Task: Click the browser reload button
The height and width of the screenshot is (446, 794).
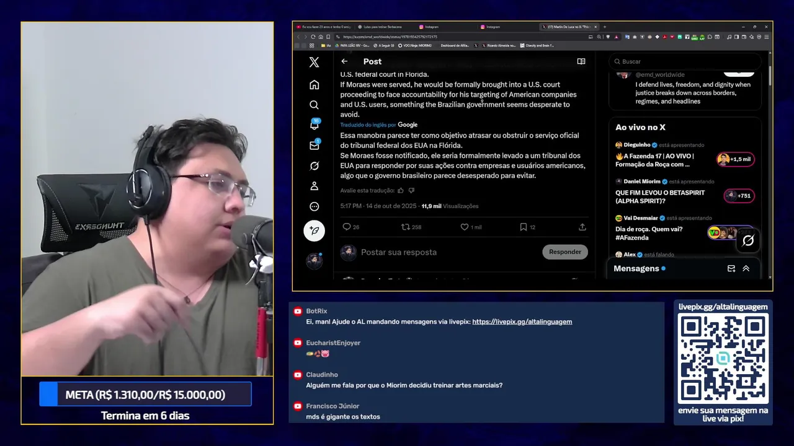Action: [313, 37]
